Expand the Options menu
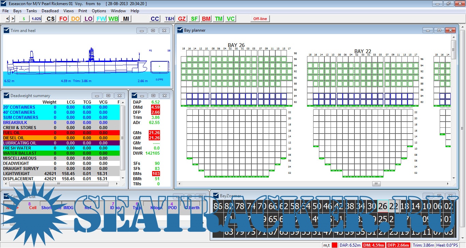Viewport: 466px width, 248px height. pyautogui.click(x=99, y=11)
